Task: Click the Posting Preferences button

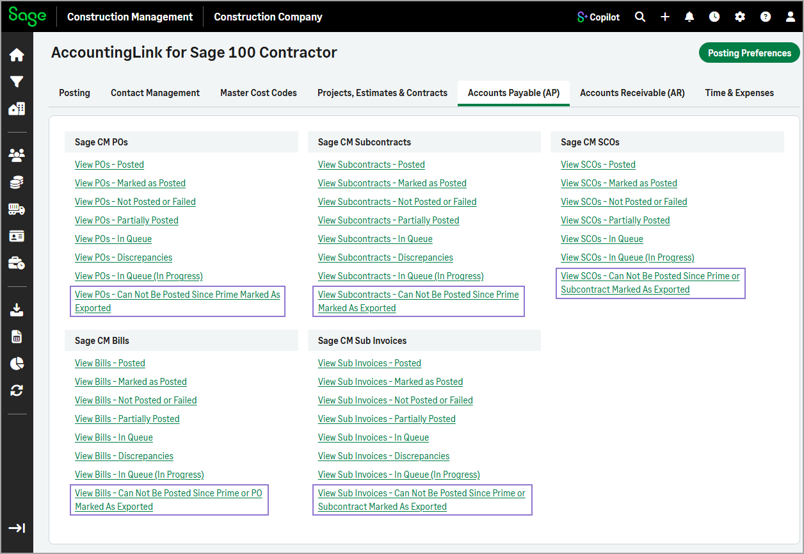Action: pyautogui.click(x=750, y=53)
